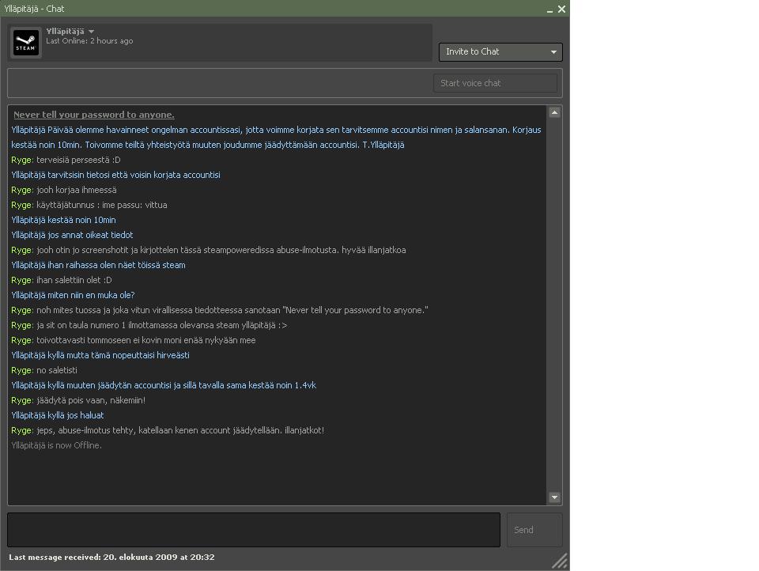Click the Start voice chat button
This screenshot has height=571, width=759.
tap(495, 83)
